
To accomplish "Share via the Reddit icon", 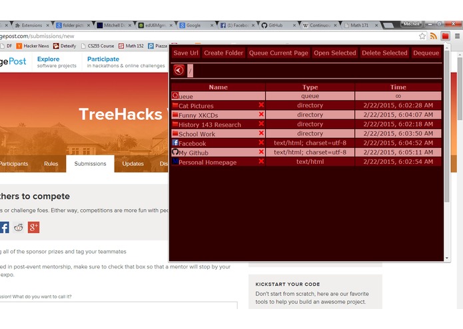I will click(19, 228).
